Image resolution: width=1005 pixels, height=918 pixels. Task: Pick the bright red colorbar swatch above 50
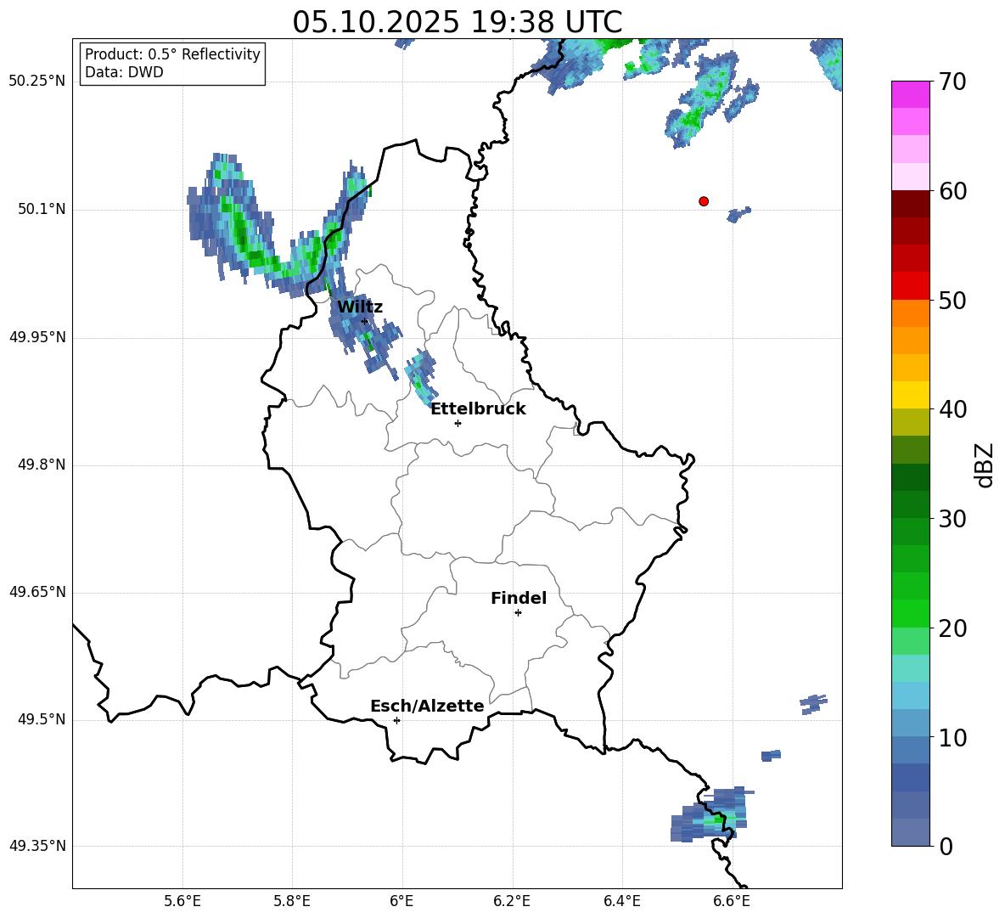pyautogui.click(x=911, y=285)
